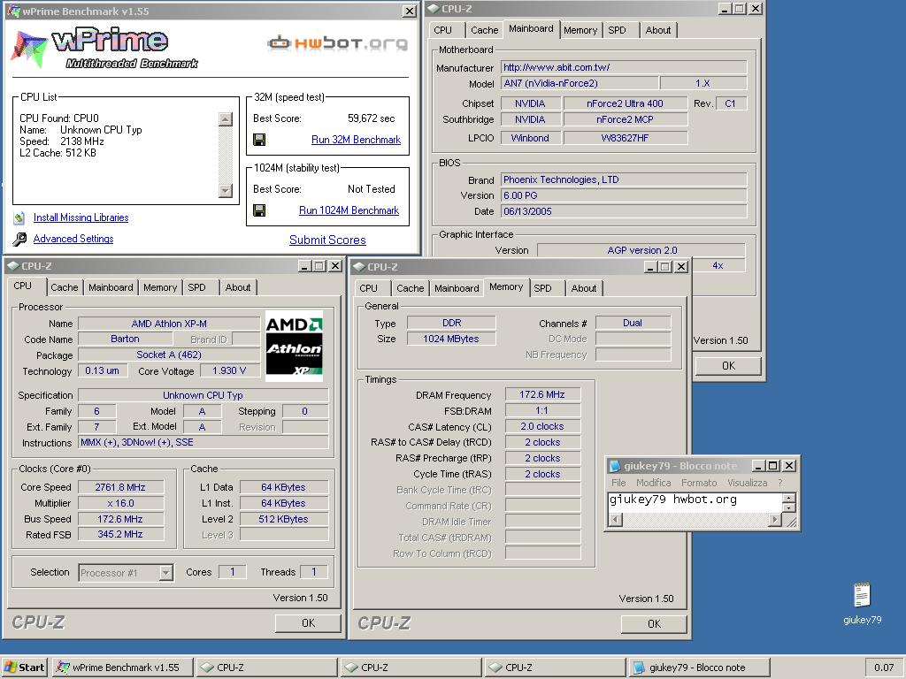
Task: Select the first CPU-Z taskbar button
Action: point(267,668)
